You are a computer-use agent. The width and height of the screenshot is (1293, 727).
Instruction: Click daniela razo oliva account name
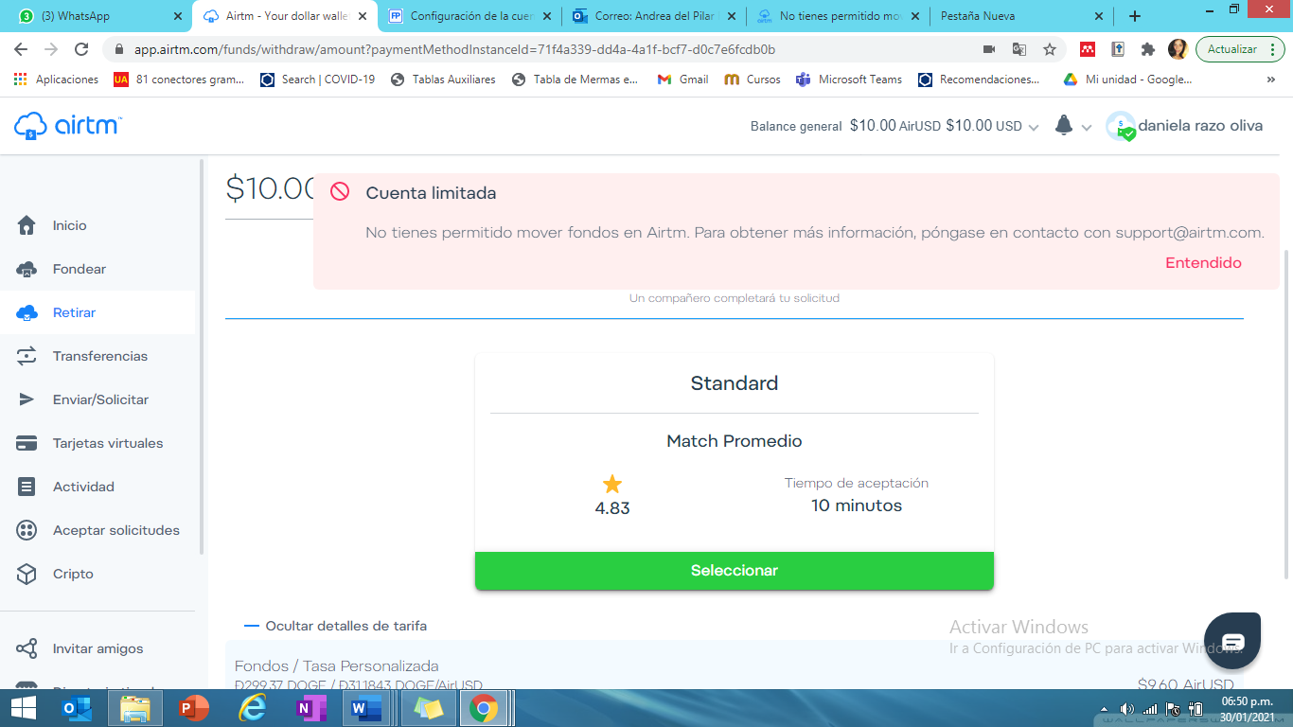coord(1200,125)
